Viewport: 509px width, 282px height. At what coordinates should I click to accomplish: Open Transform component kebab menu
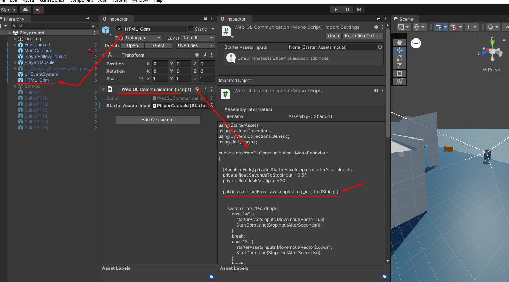pos(212,55)
